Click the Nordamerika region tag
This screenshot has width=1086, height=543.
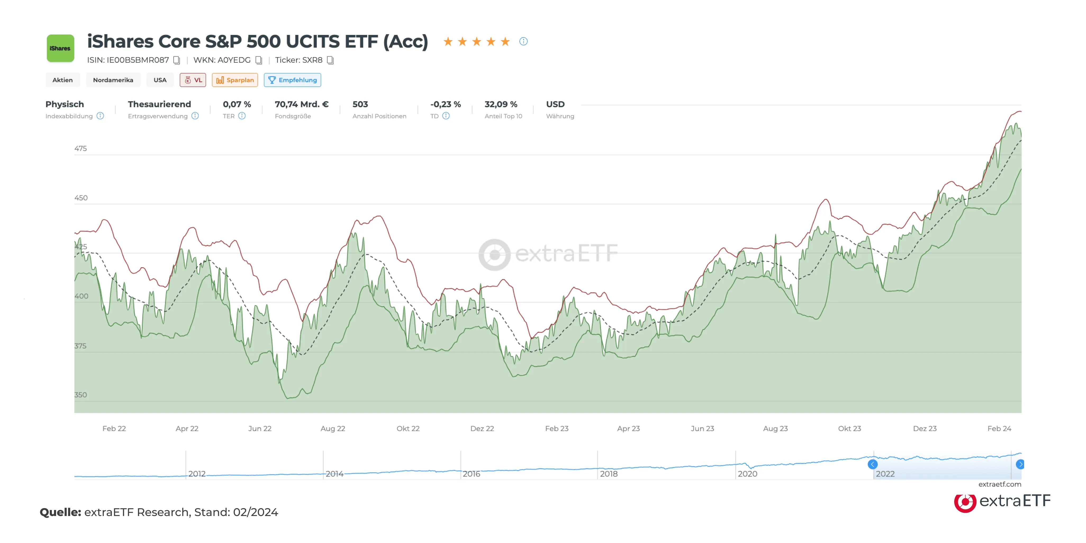113,80
